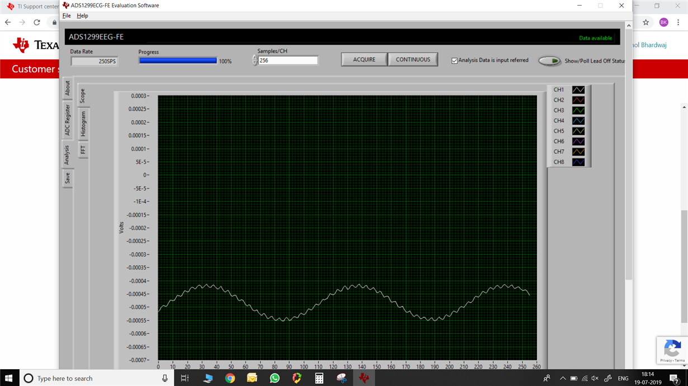Click the Volts axis label
This screenshot has width=688, height=386.
tap(121, 227)
